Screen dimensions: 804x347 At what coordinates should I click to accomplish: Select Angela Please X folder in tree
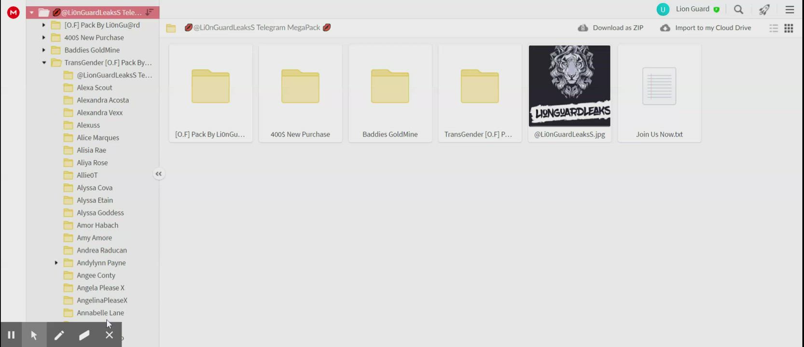[x=100, y=288]
